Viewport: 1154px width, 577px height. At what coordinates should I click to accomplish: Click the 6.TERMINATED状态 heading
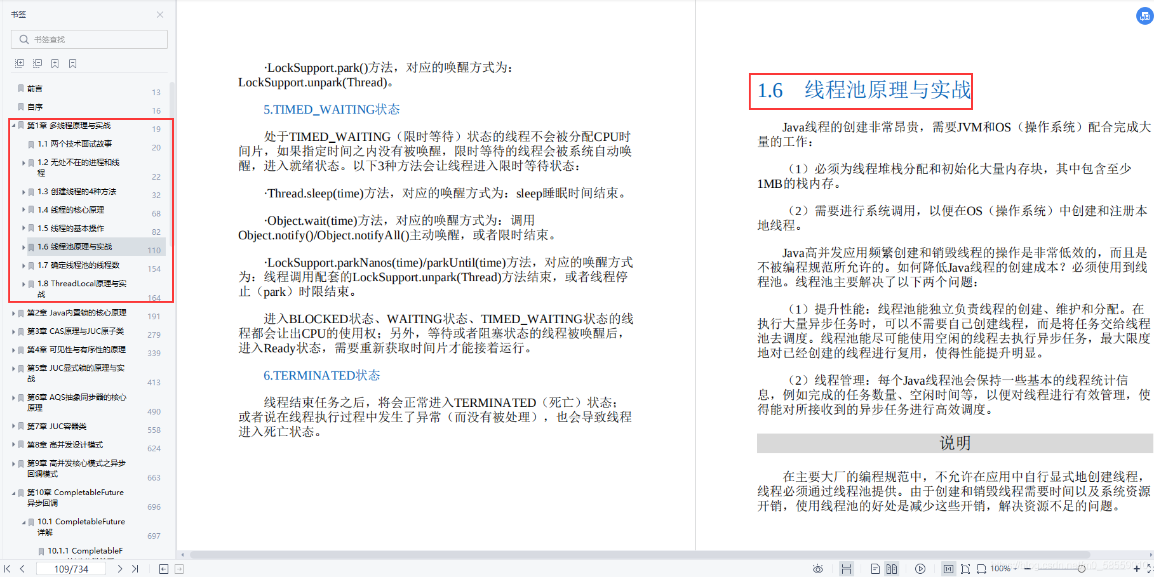click(321, 376)
